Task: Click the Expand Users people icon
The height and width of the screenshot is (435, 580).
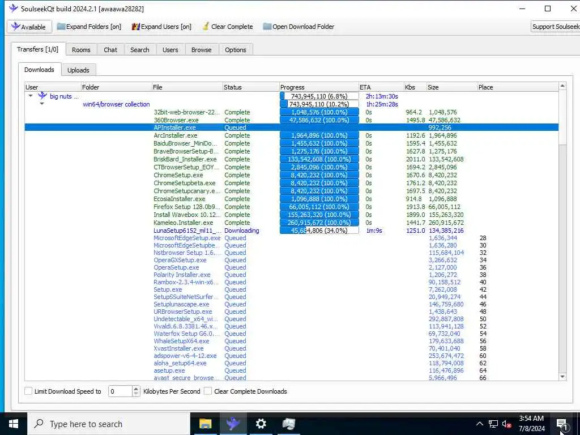Action: click(136, 27)
